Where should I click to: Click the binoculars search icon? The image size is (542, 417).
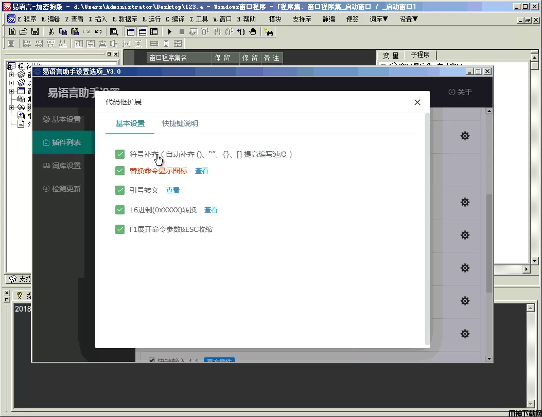pos(268,31)
